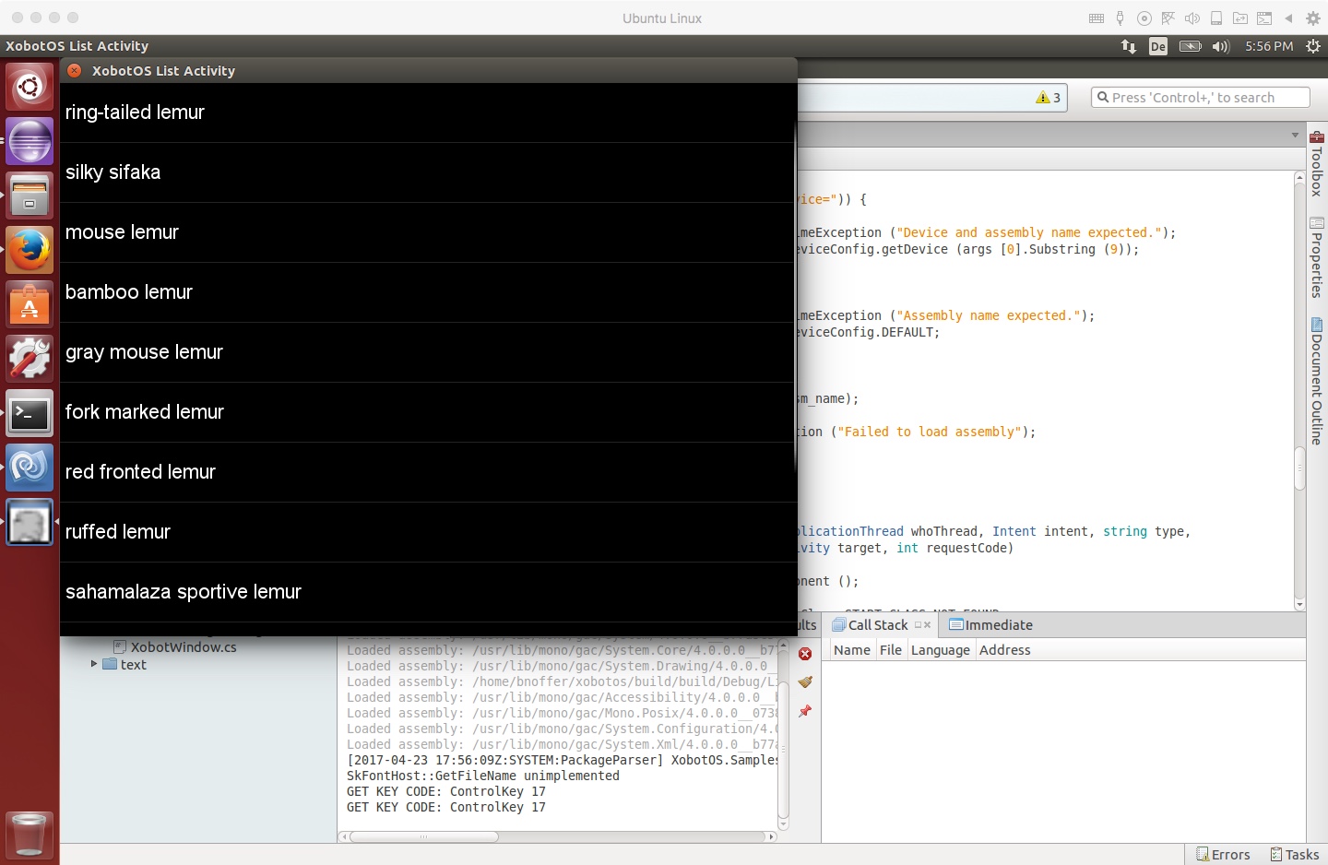Click the File column header

point(891,650)
